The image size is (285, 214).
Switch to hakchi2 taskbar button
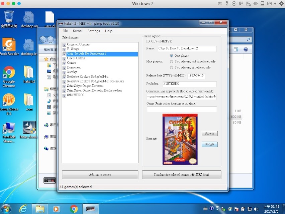point(91,209)
